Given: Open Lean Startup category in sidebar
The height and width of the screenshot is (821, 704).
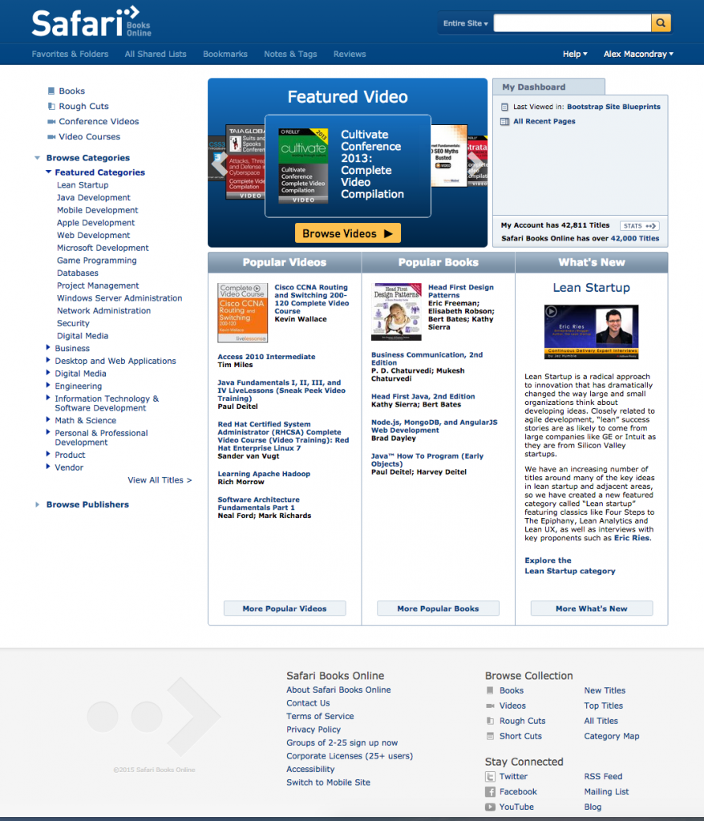Looking at the screenshot, I should click(x=83, y=185).
